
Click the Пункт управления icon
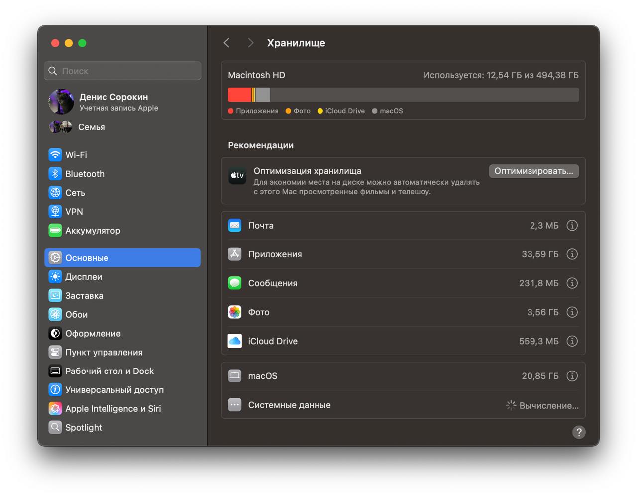[x=55, y=353]
